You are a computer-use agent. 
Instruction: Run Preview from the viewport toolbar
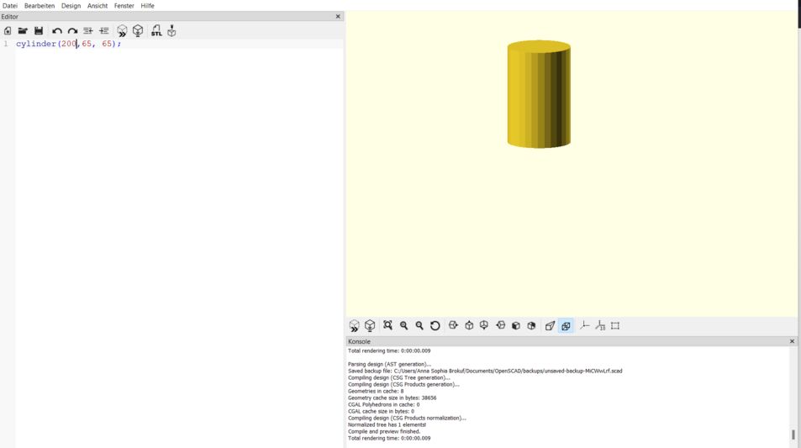point(354,326)
